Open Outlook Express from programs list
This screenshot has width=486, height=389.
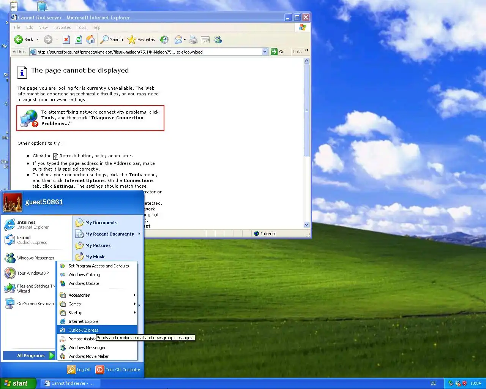(97, 330)
